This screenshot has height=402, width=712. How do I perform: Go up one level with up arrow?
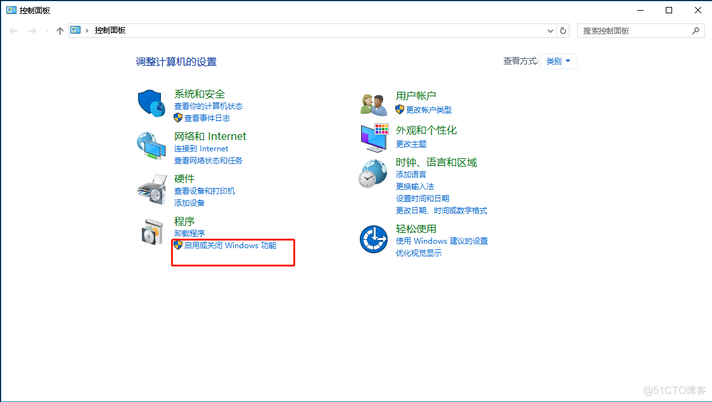[x=60, y=31]
